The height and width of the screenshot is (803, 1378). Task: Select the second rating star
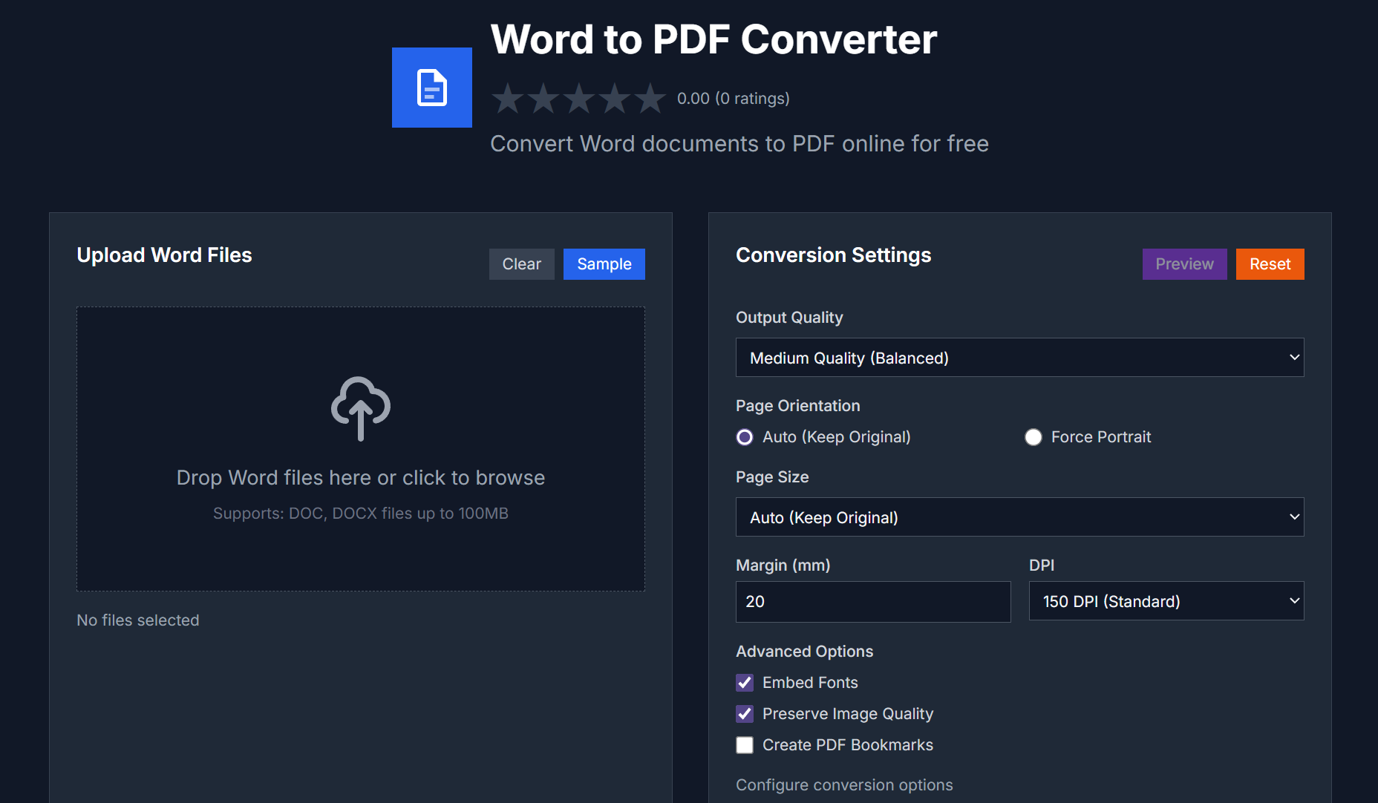(x=543, y=98)
